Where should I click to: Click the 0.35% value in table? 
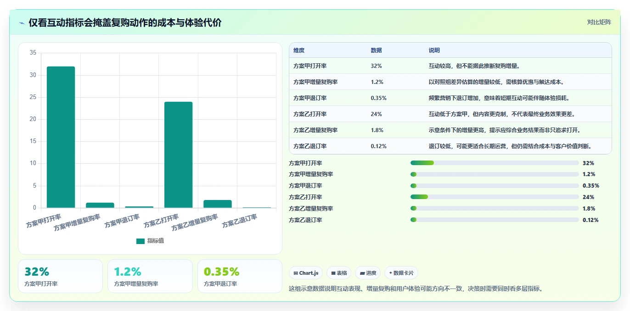[x=378, y=98]
